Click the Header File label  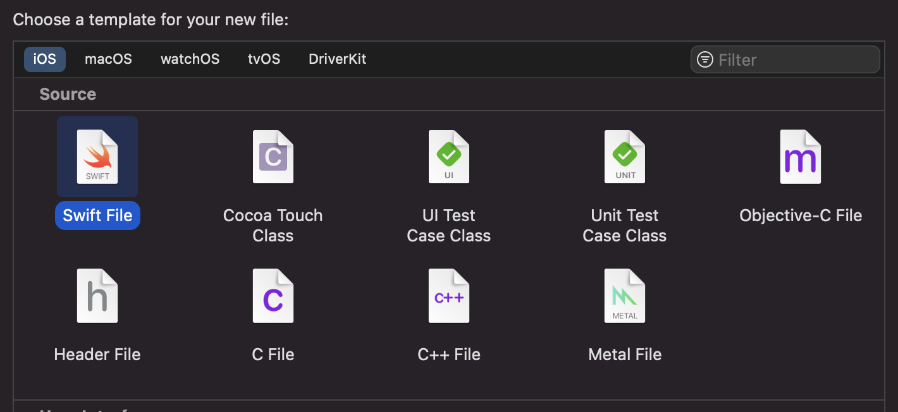(97, 354)
